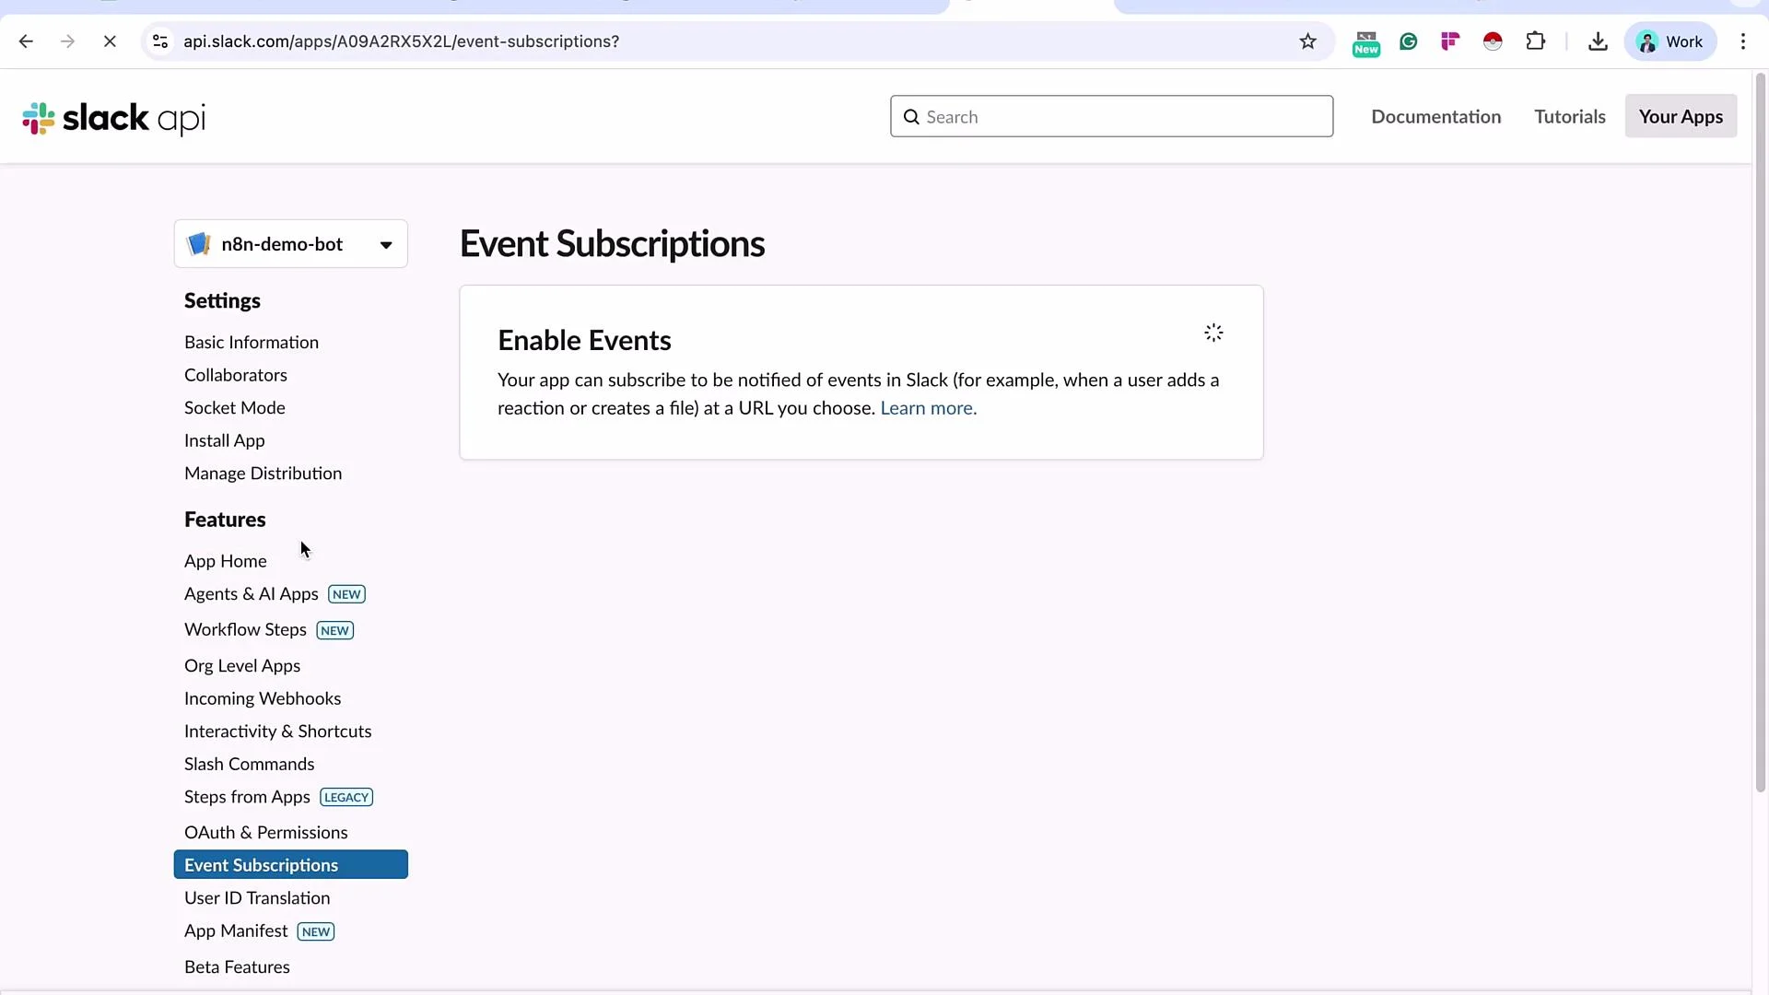
Task: Open Agents & AI Apps
Action: click(252, 594)
